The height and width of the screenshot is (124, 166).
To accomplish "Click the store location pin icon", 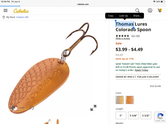I will [x=4, y=17].
